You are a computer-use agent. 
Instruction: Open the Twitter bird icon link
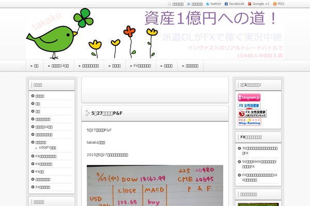coord(208,4)
